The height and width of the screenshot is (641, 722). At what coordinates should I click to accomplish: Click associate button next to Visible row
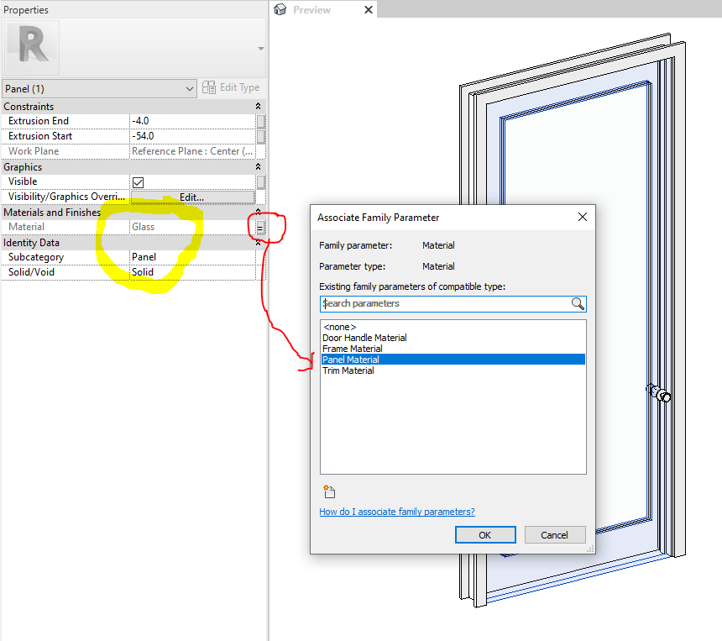[x=260, y=182]
